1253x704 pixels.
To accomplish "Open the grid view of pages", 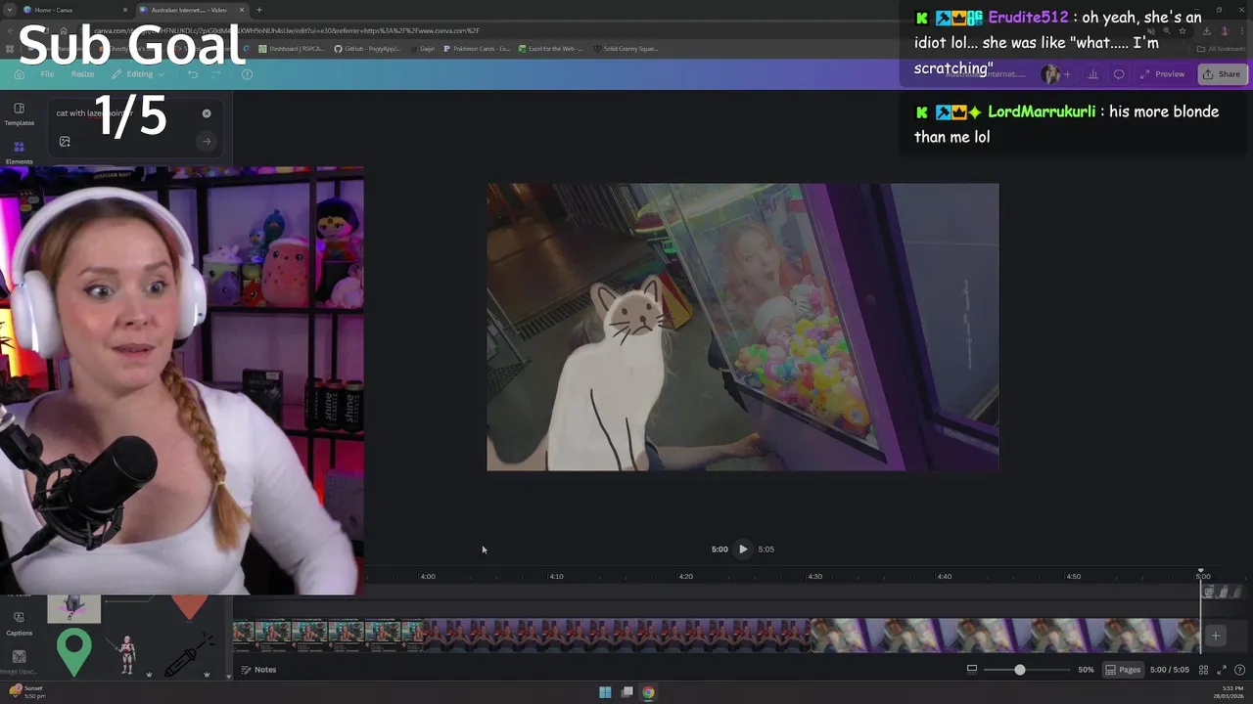I will 1203,670.
